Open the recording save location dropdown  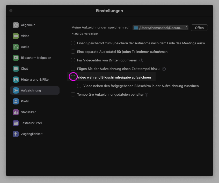click(x=160, y=28)
